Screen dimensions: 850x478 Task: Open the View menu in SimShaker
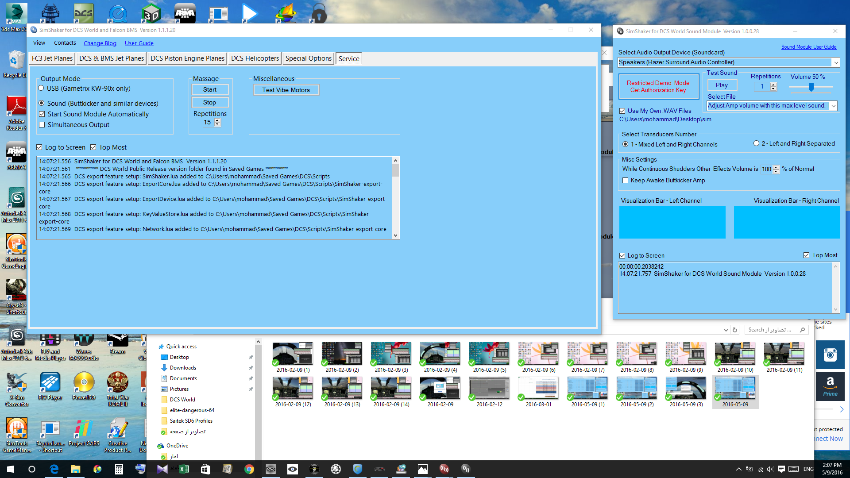point(39,43)
